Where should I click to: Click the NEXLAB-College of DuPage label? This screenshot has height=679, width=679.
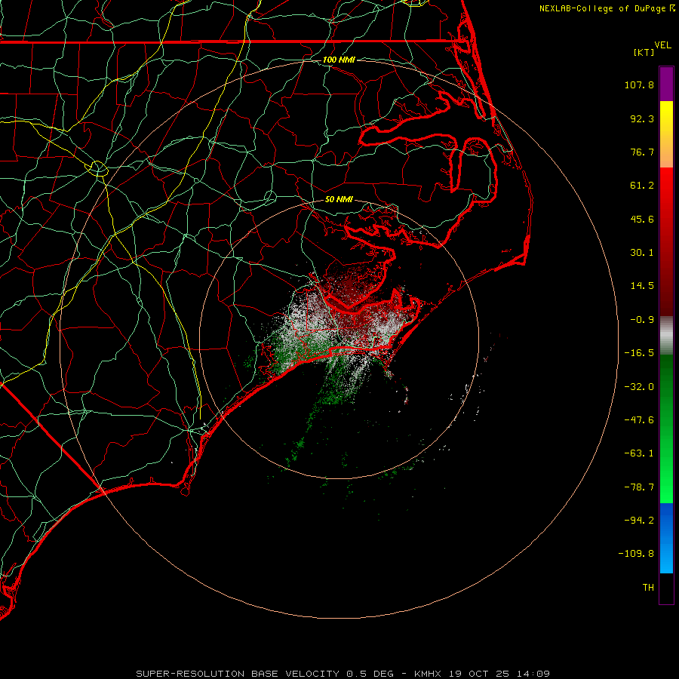(602, 8)
